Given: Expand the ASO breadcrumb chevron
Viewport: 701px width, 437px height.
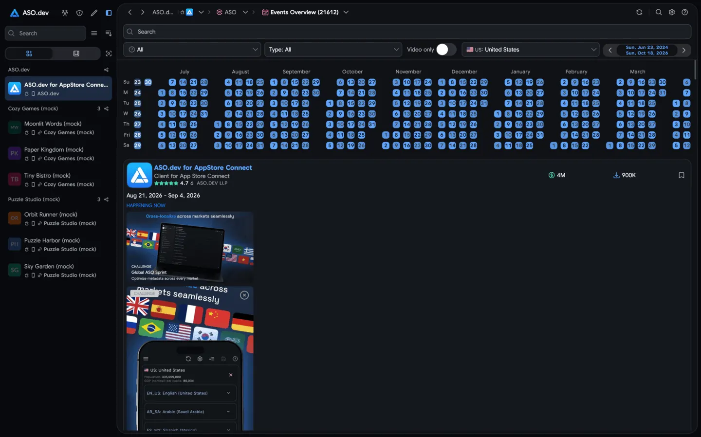Looking at the screenshot, I should point(245,12).
